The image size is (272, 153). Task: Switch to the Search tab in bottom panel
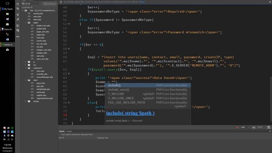coord(62,131)
